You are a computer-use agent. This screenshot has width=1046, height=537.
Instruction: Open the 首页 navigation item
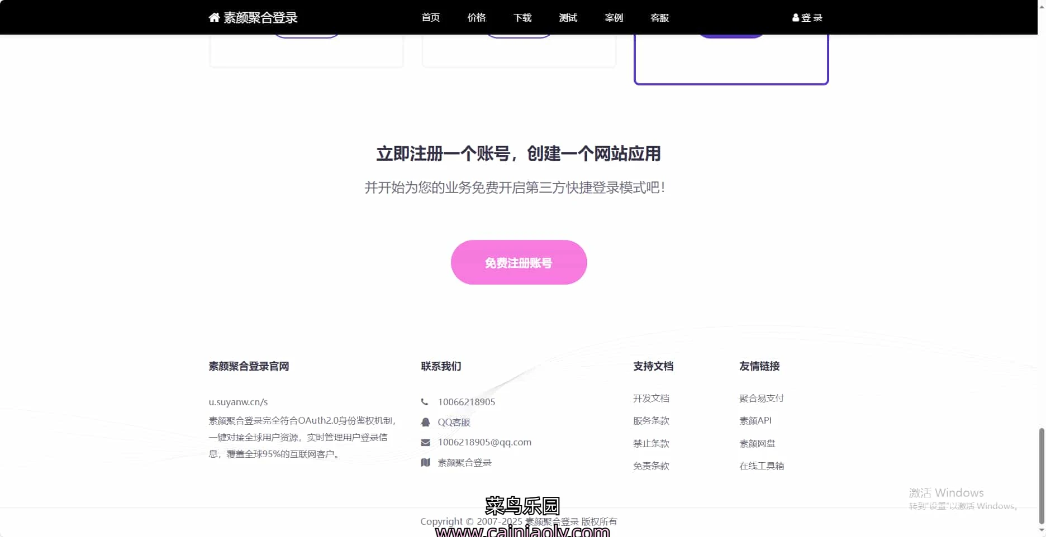430,17
